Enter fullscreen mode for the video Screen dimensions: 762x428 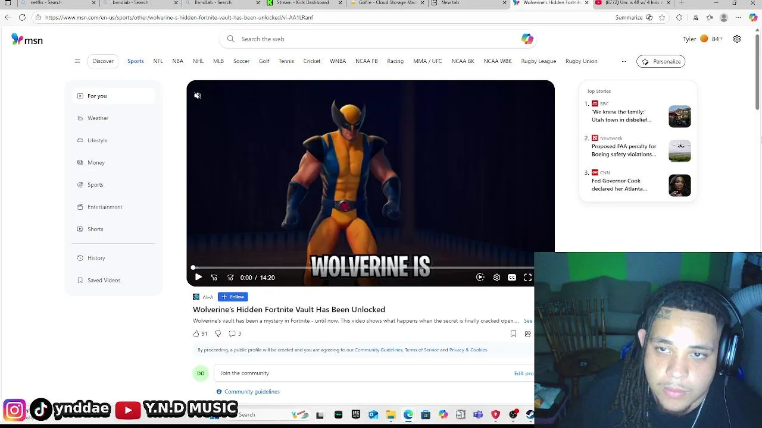tap(527, 277)
